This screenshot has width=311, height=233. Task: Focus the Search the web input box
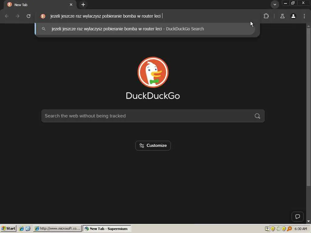(153, 116)
